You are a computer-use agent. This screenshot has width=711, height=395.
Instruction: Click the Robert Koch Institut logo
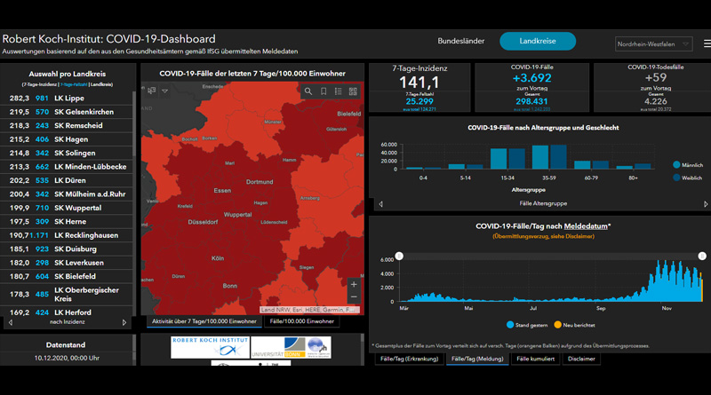click(210, 347)
